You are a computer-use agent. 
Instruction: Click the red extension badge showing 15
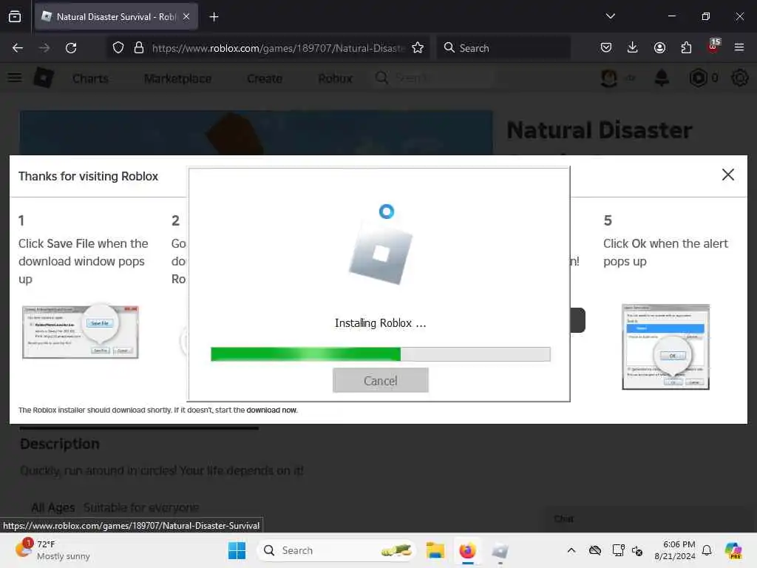coord(713,46)
